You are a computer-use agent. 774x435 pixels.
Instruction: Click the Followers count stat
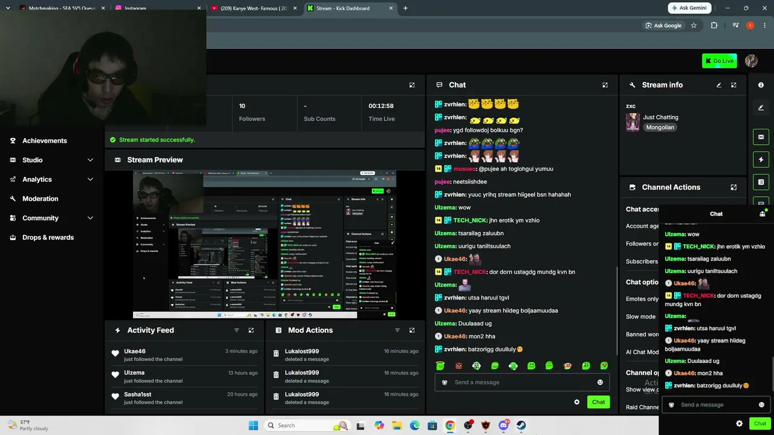pos(252,112)
